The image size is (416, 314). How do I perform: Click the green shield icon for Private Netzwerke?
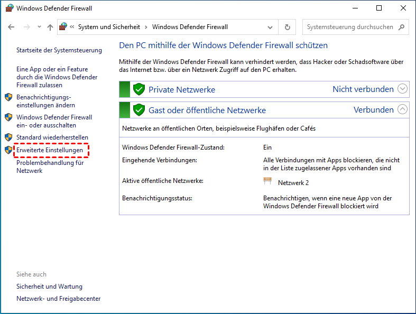[139, 89]
